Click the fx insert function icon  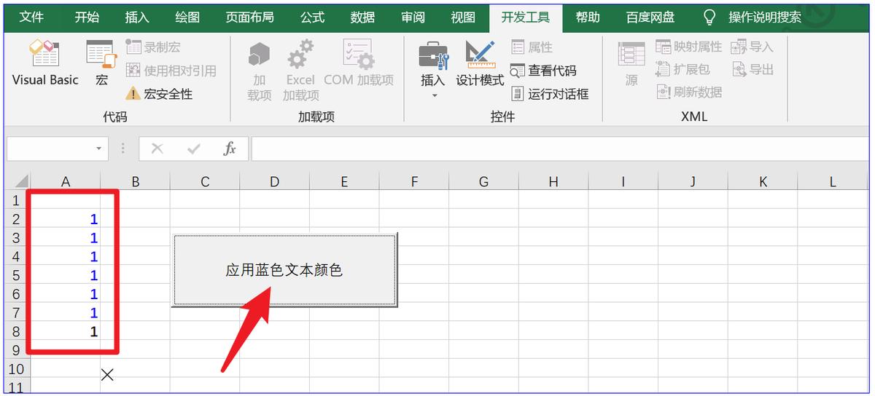point(230,149)
